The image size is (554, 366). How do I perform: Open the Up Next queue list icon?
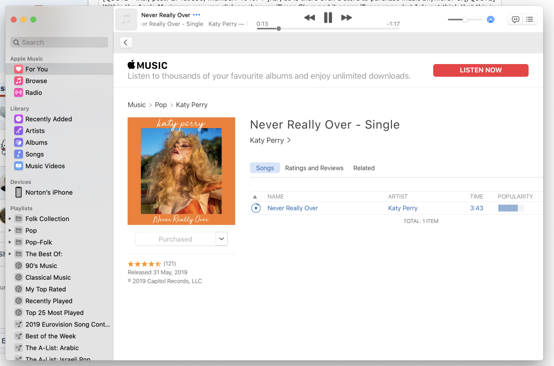(530, 19)
